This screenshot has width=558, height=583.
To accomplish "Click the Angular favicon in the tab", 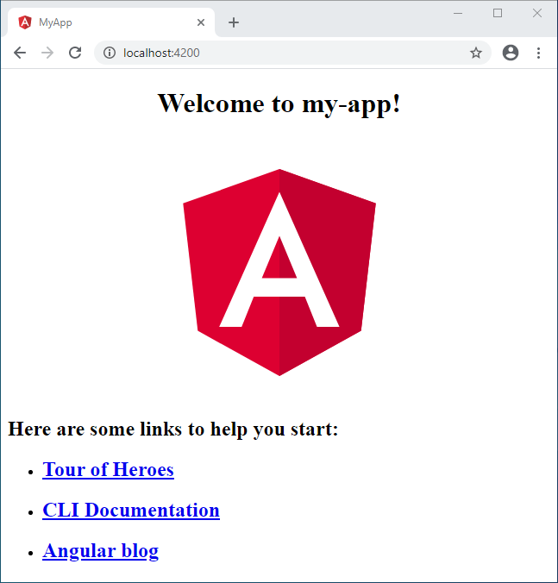I will pos(25,22).
